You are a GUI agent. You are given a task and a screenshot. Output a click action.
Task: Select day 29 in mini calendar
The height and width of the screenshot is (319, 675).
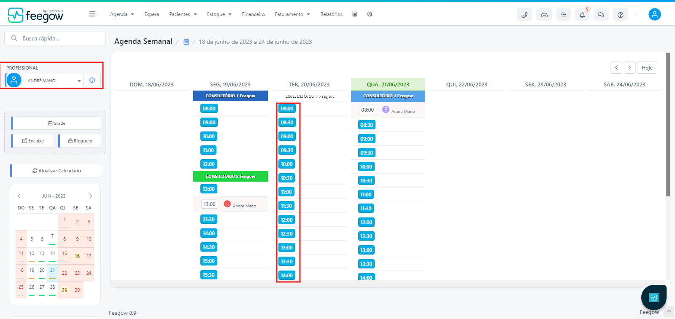tap(65, 290)
